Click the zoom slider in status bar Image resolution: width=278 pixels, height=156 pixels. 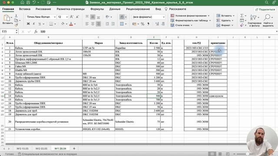tap(247, 154)
